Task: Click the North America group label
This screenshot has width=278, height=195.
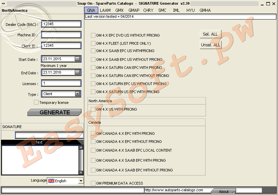Action: [x=100, y=101]
